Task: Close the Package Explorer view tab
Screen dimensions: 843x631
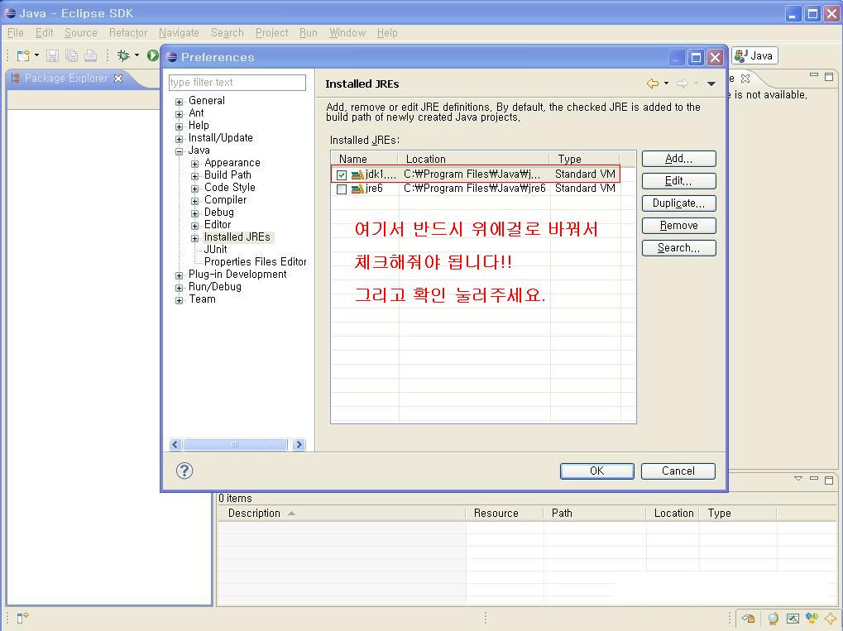Action: coord(118,79)
